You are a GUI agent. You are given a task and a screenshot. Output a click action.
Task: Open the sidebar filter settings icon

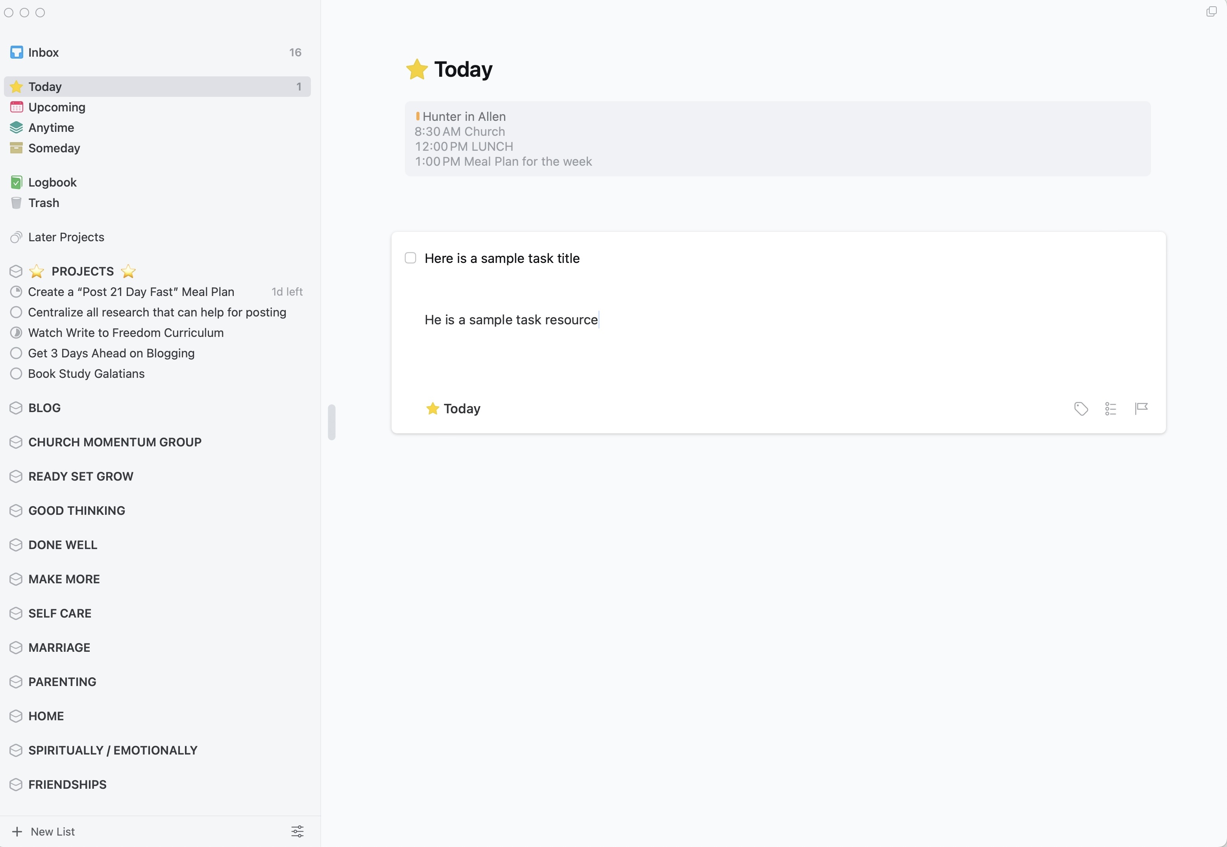tap(298, 832)
